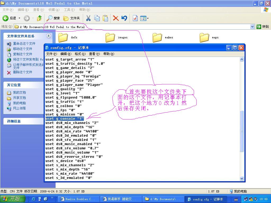Click the Paste clipboard toolbar icon

click(105, 18)
